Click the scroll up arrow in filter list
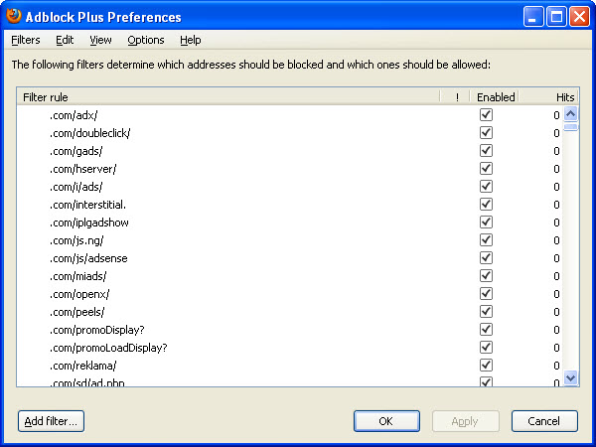Image resolution: width=596 pixels, height=447 pixels. pyautogui.click(x=570, y=113)
